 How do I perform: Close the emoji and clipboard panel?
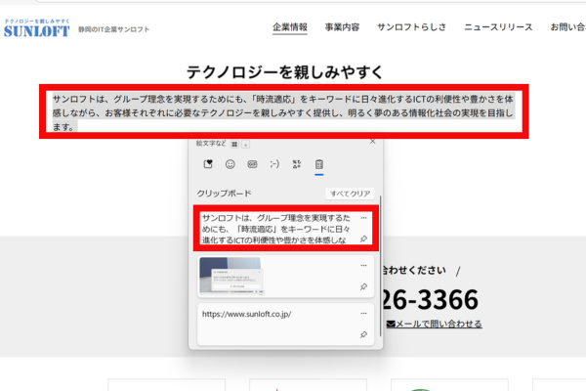click(372, 142)
